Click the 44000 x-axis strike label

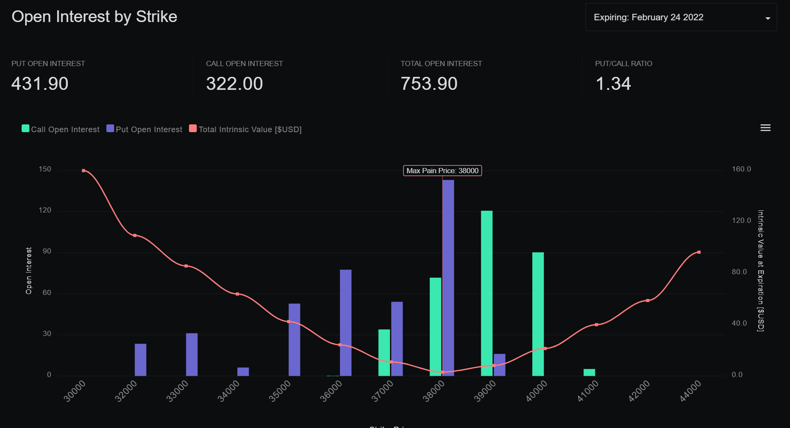690,391
